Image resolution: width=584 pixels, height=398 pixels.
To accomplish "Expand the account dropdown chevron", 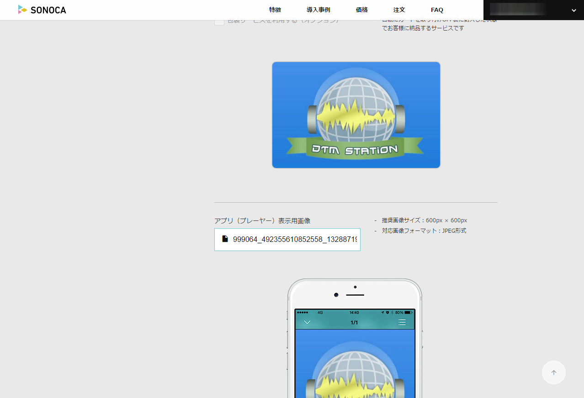I will click(574, 10).
